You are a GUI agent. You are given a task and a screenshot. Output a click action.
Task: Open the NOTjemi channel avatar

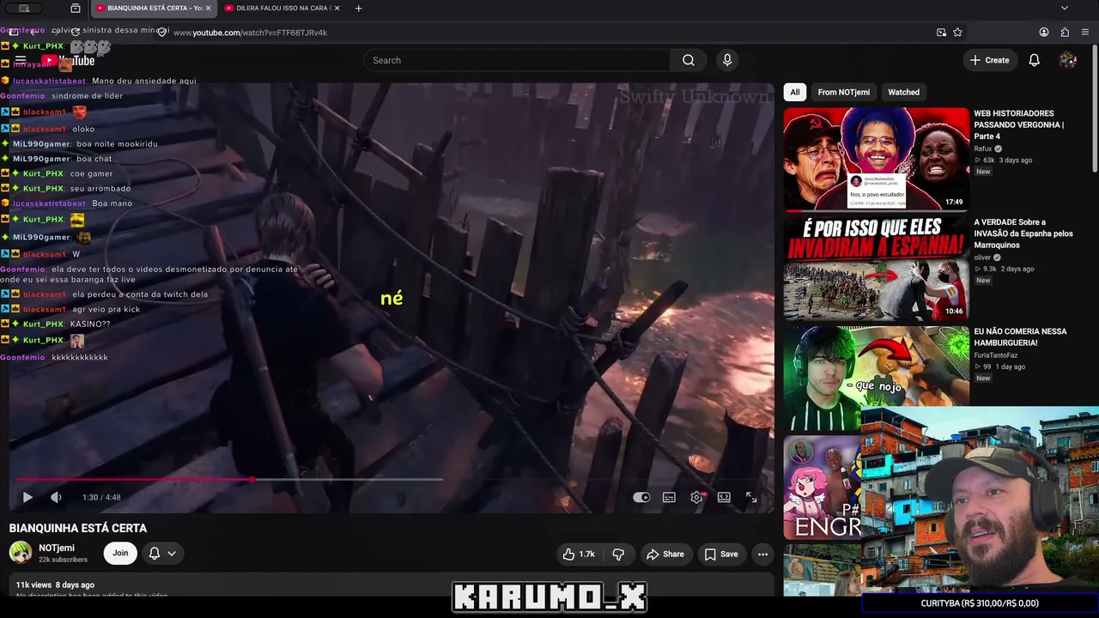click(x=21, y=553)
